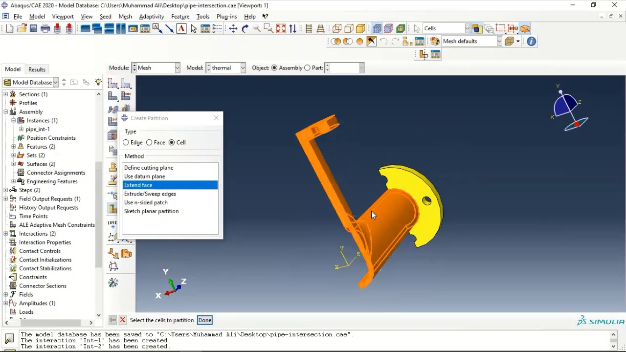Click the print icon
626x352 pixels.
45,28
